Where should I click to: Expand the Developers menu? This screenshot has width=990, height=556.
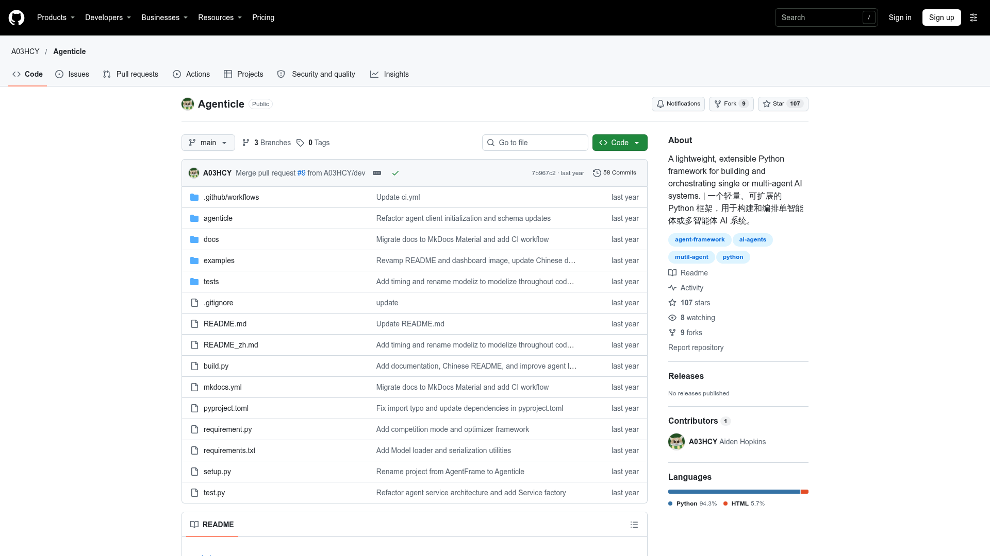pos(108,18)
